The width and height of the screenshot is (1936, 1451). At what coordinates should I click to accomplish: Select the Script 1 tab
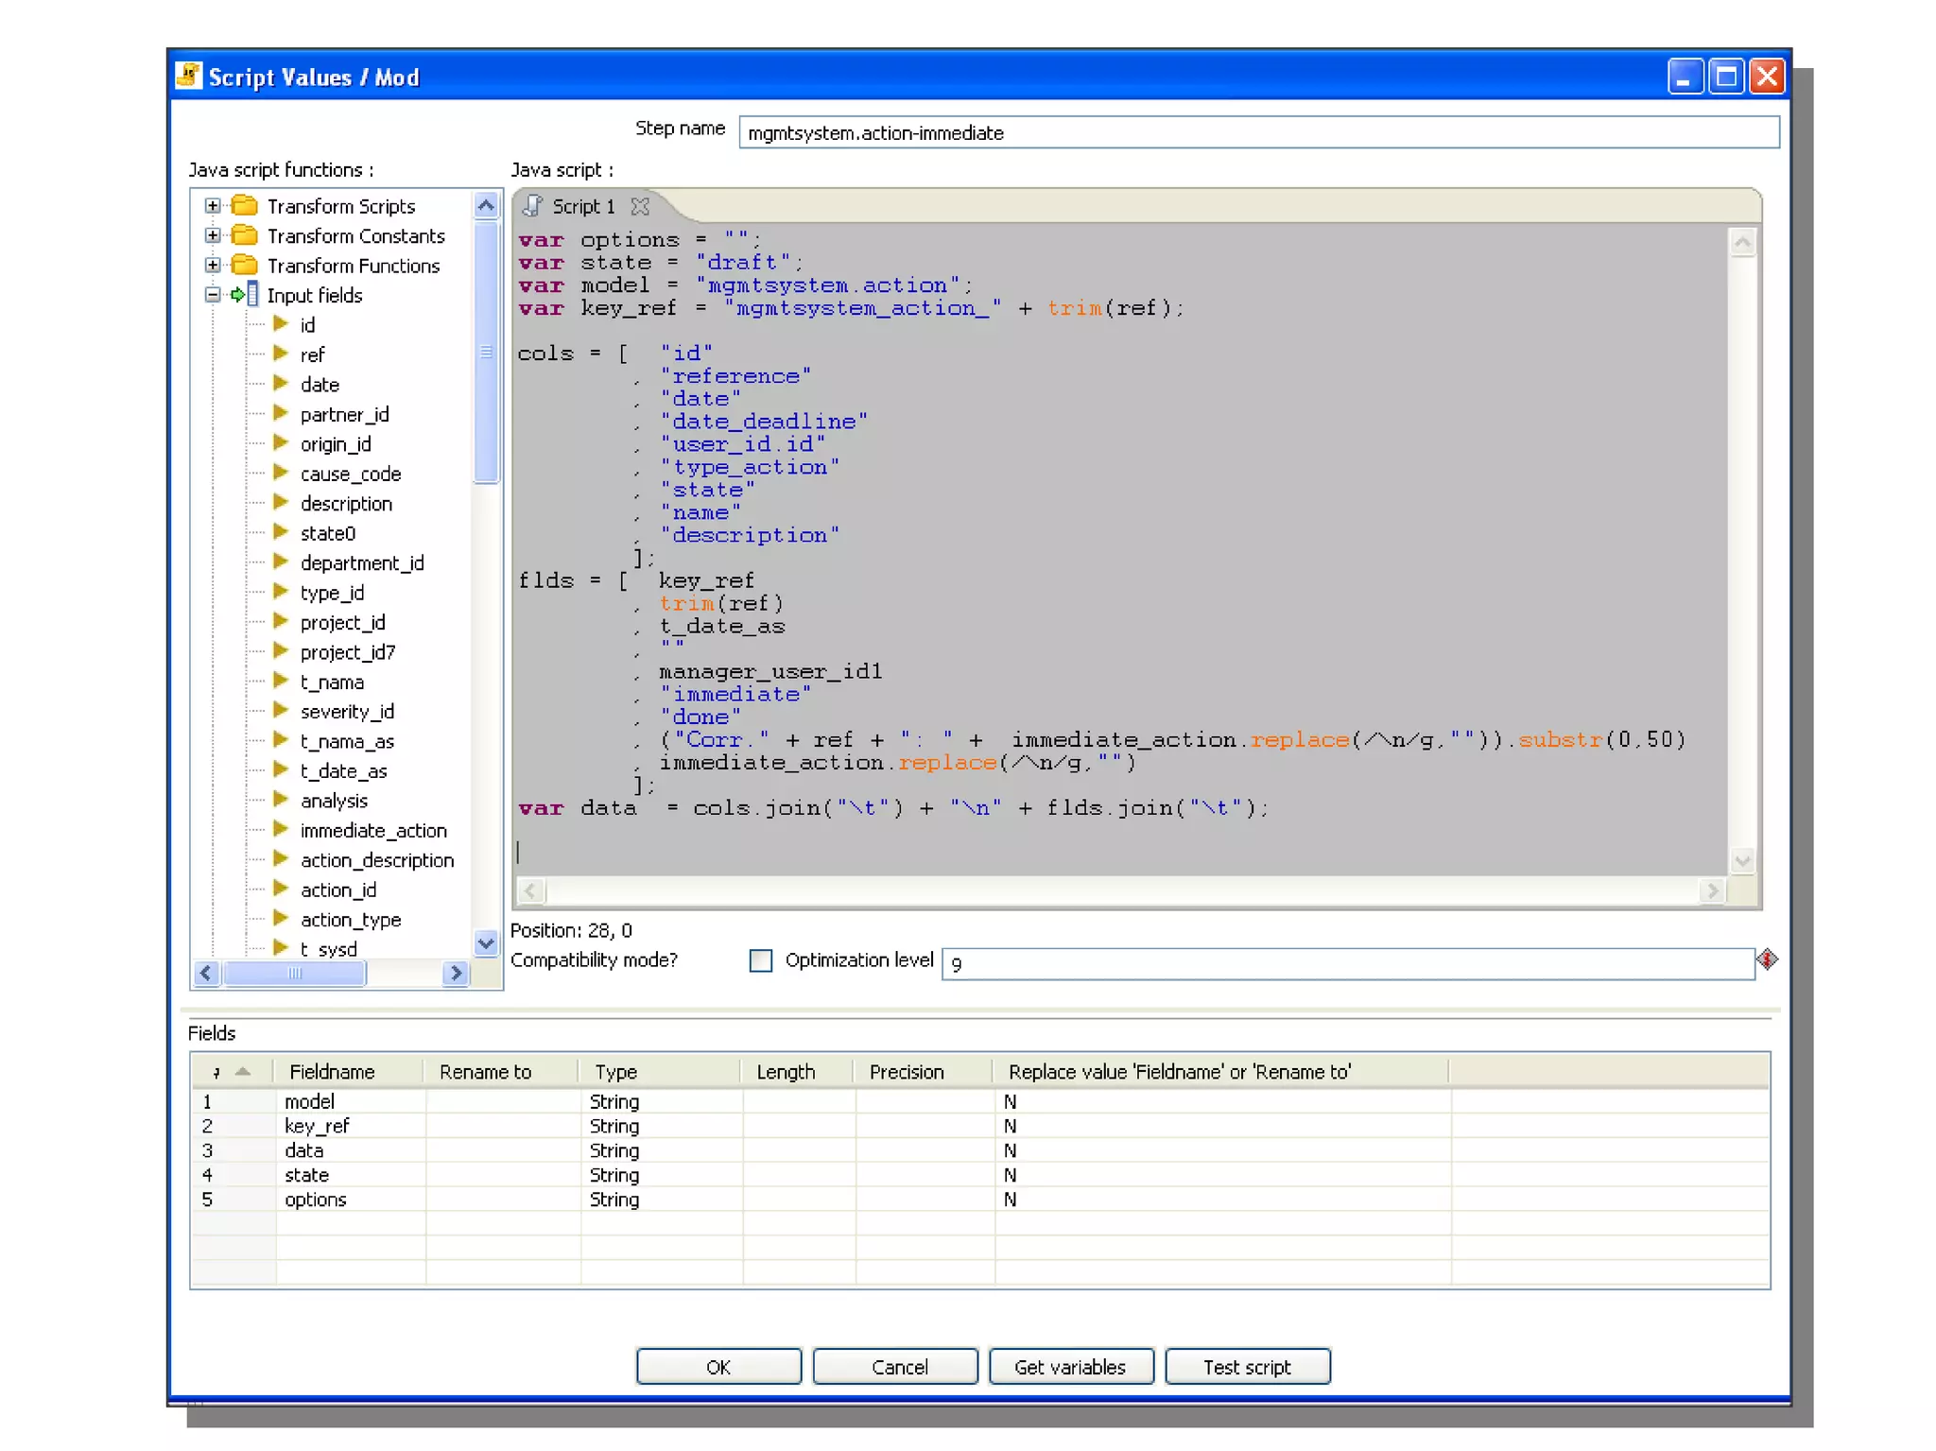coord(581,206)
